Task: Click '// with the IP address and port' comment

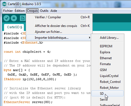Action: [47, 93]
